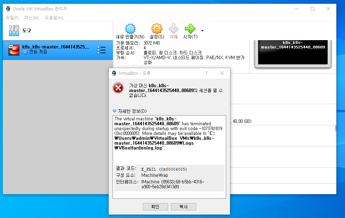This screenshot has height=218, width=345.
Task: Click the 3072 MB base memory value
Action: [151, 43]
